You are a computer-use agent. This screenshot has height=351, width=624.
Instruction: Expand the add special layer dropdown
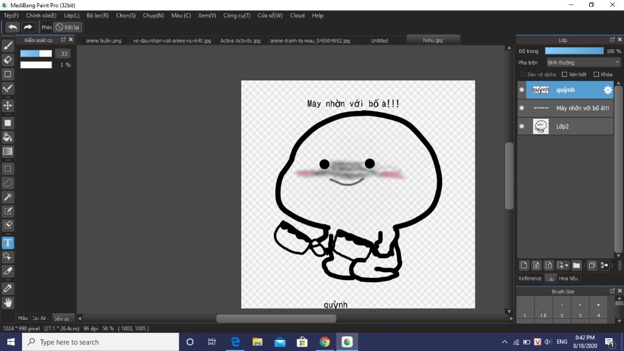pyautogui.click(x=562, y=266)
